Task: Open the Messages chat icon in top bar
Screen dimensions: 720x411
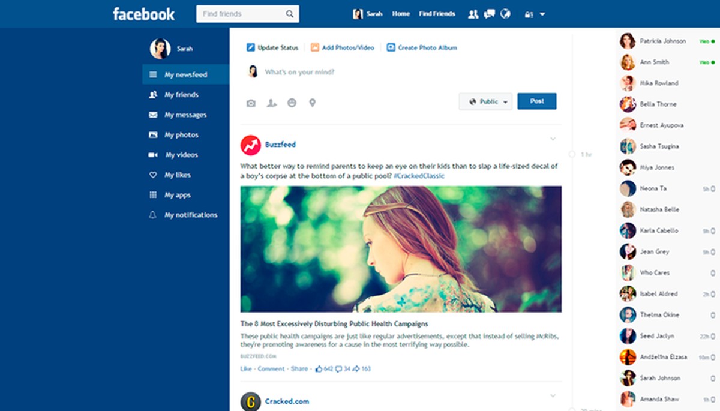Action: [489, 13]
